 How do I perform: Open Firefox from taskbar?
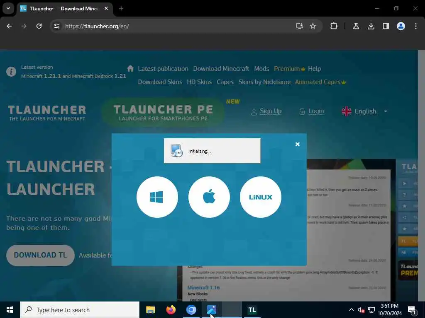coord(171,310)
